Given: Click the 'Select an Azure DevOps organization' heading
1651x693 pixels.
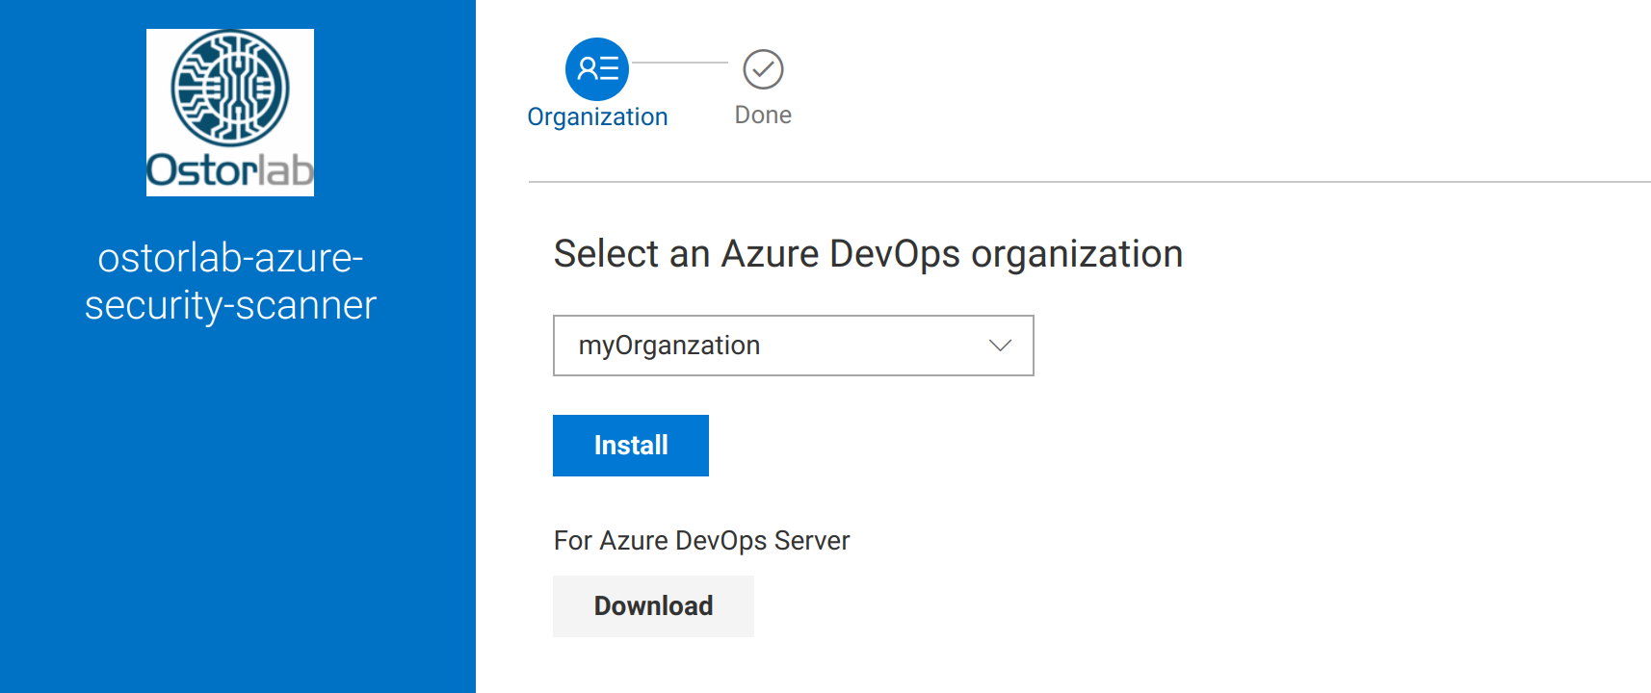Looking at the screenshot, I should point(867,254).
